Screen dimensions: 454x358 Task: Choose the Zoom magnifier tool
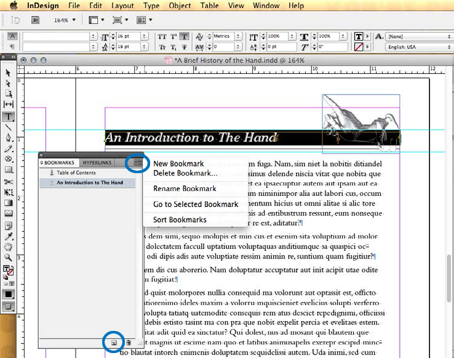[x=9, y=258]
